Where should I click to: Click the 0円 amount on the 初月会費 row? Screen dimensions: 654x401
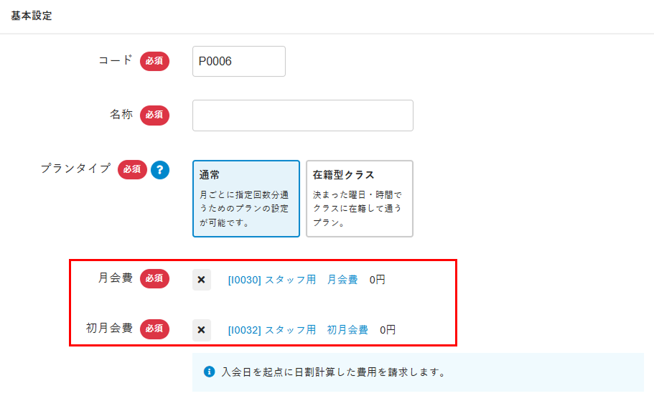pyautogui.click(x=388, y=330)
